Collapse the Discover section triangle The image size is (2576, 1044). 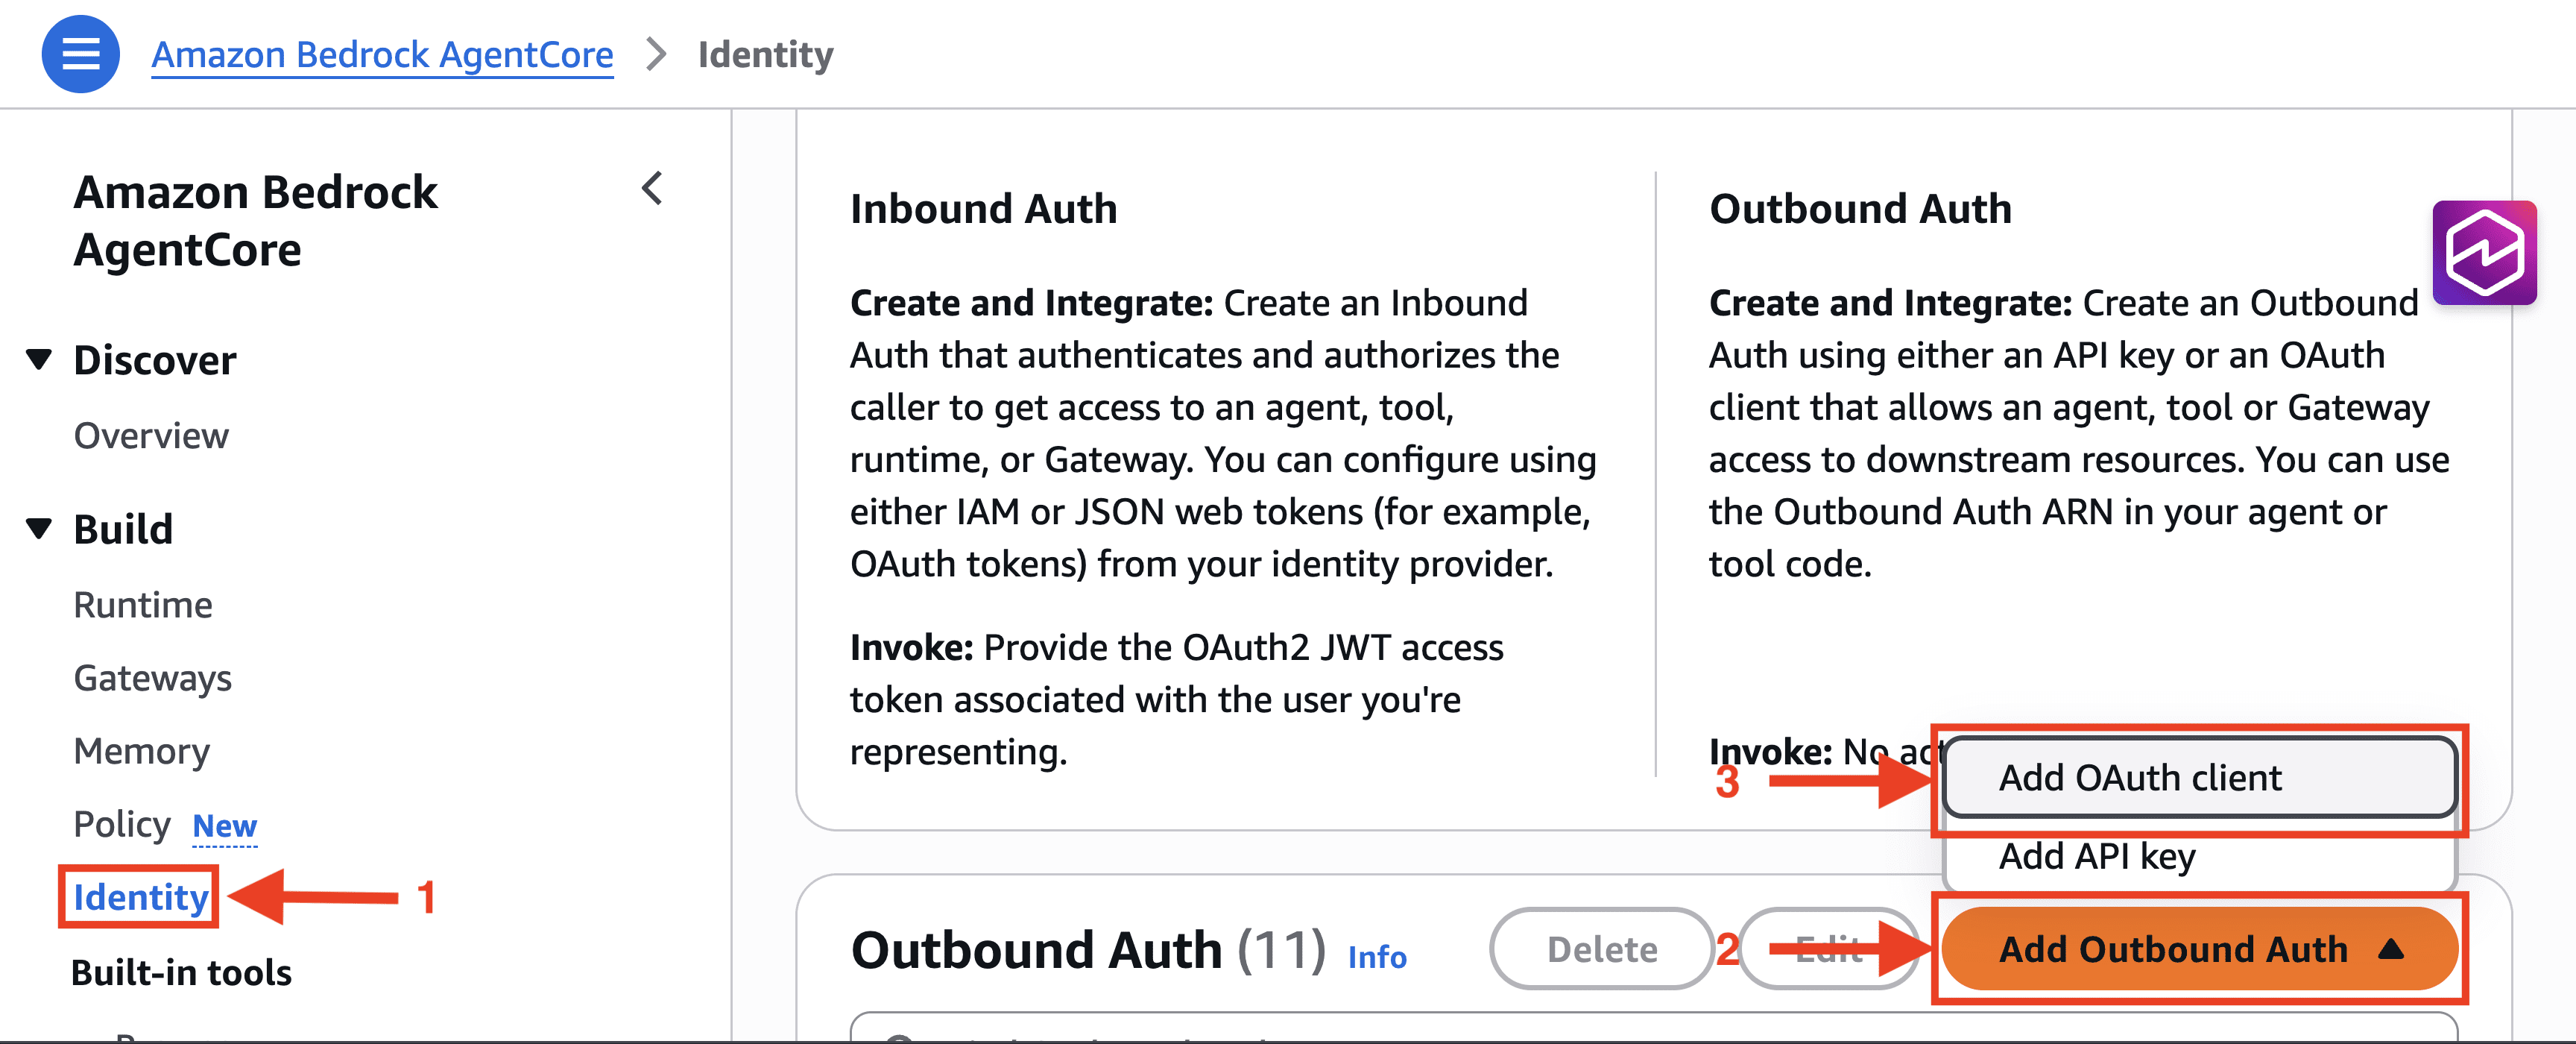tap(39, 359)
